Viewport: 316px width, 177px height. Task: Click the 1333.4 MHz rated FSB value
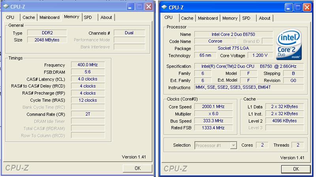(213, 128)
